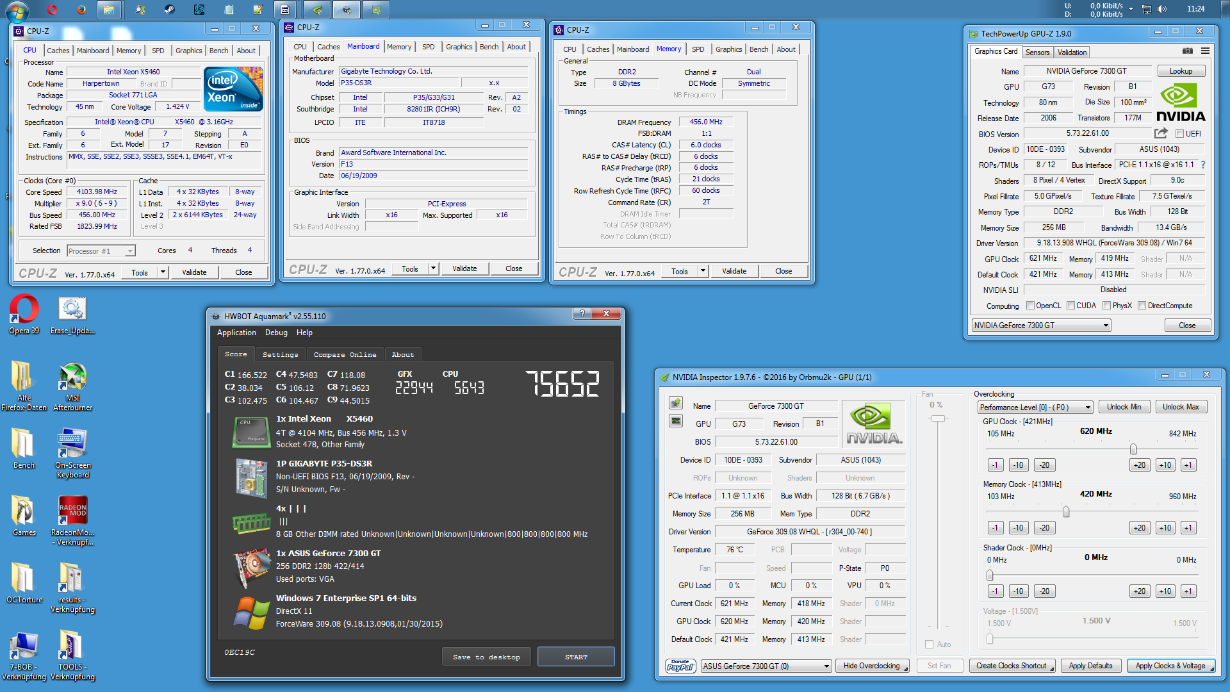Click Validate button in CPU-Z Memory window

[734, 271]
